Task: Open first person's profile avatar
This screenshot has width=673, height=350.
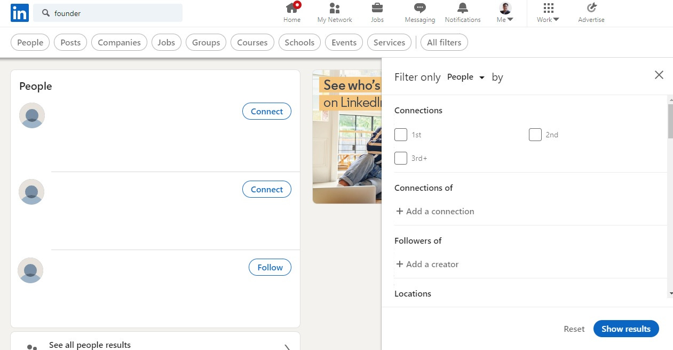Action: [32, 115]
